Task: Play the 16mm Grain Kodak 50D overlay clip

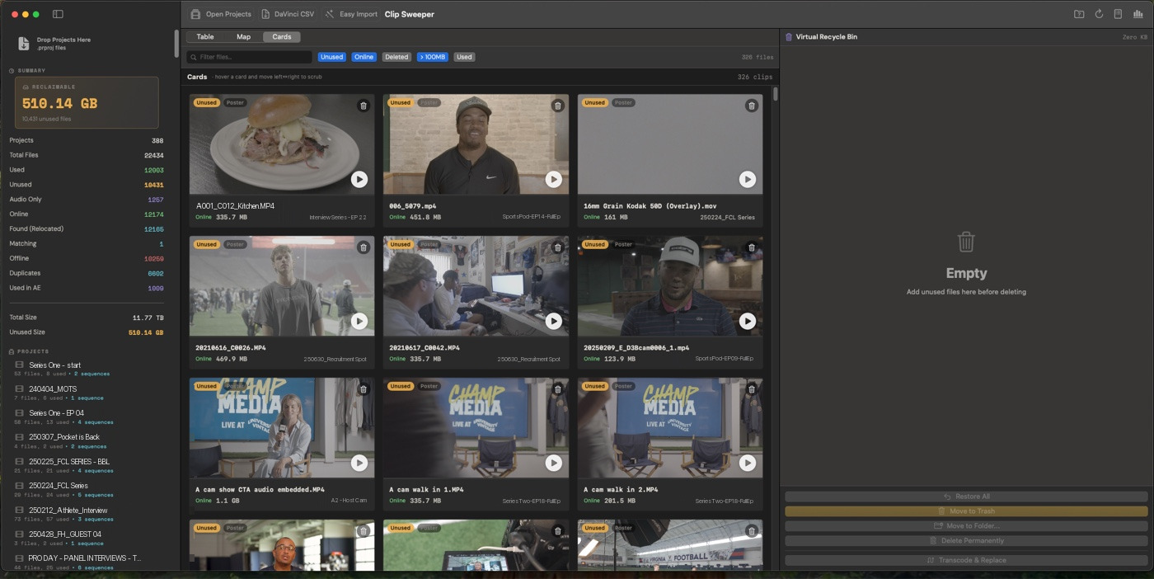Action: (747, 179)
